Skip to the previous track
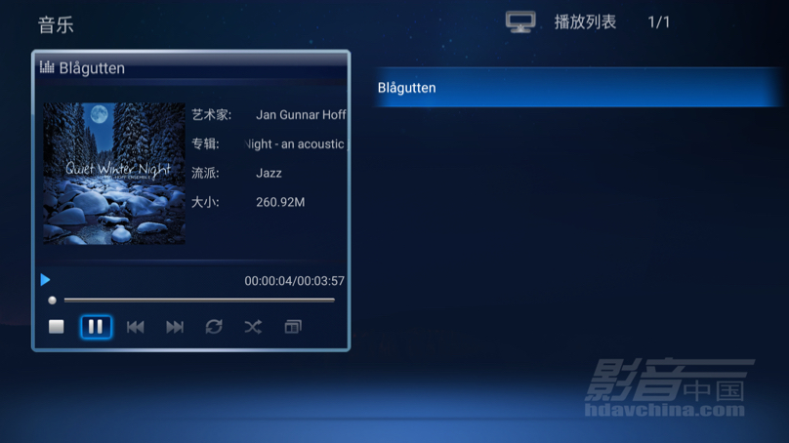The height and width of the screenshot is (443, 789). pyautogui.click(x=136, y=327)
